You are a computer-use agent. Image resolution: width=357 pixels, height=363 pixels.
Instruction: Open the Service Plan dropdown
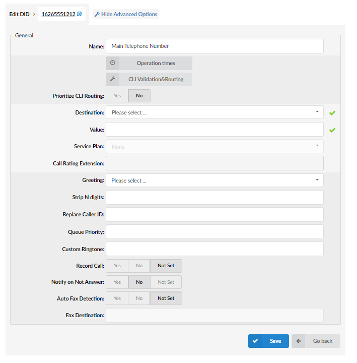[215, 146]
